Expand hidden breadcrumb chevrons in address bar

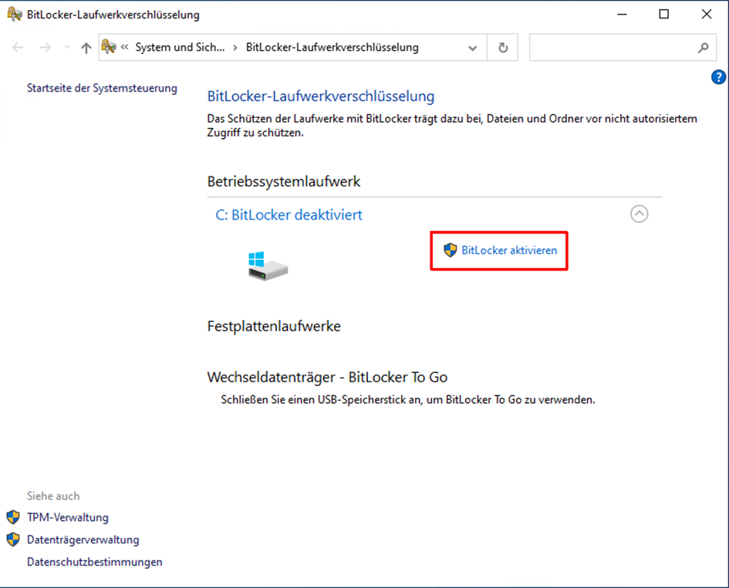pos(125,47)
